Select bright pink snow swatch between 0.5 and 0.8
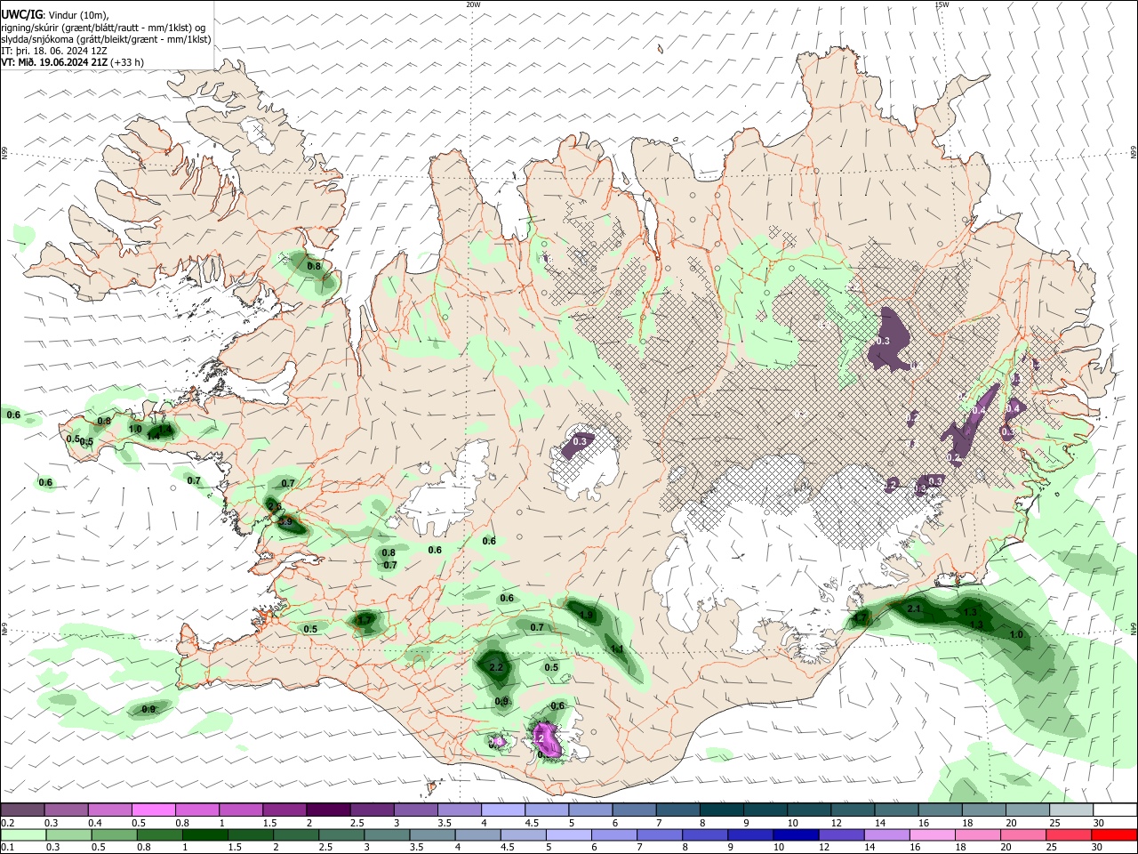 point(153,810)
